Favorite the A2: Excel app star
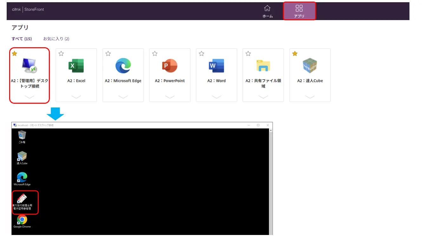 (x=61, y=54)
